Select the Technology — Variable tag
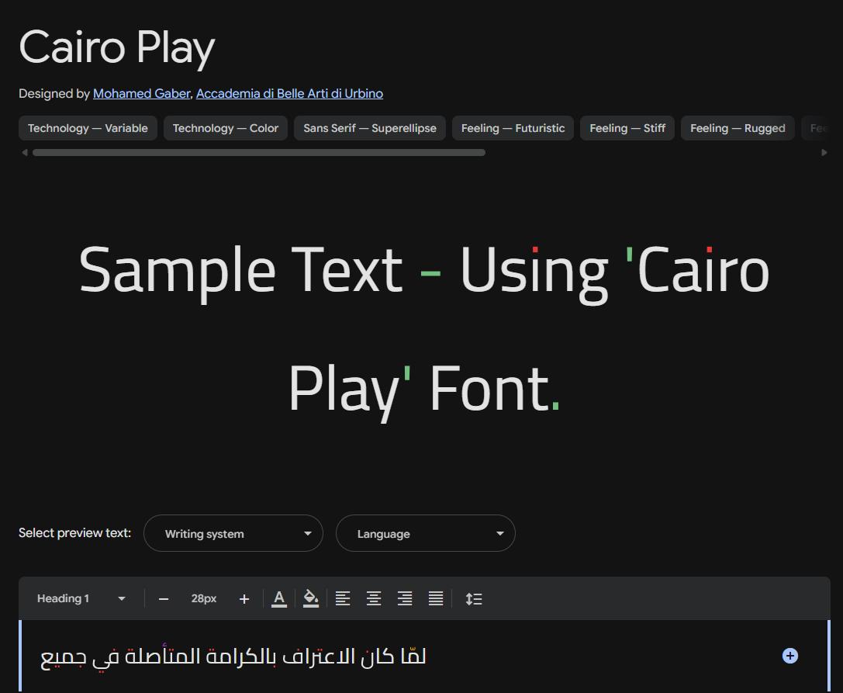843x693 pixels. [x=88, y=128]
